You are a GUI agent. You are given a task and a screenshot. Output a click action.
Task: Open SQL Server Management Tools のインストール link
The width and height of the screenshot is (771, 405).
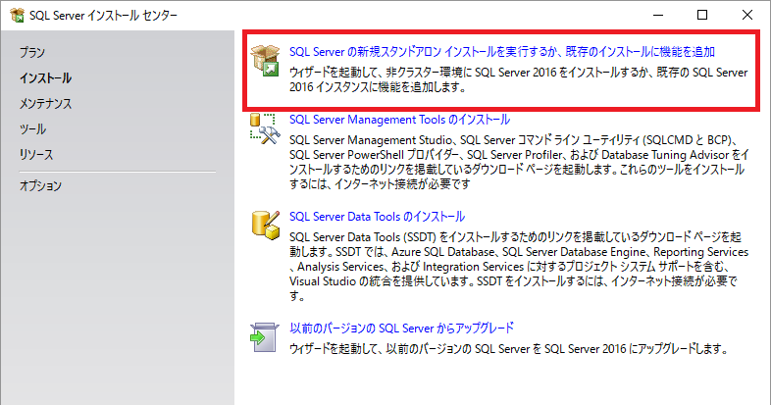[400, 120]
